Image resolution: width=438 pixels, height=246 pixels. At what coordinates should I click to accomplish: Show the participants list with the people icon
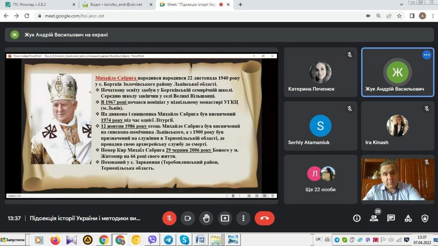tap(374, 218)
